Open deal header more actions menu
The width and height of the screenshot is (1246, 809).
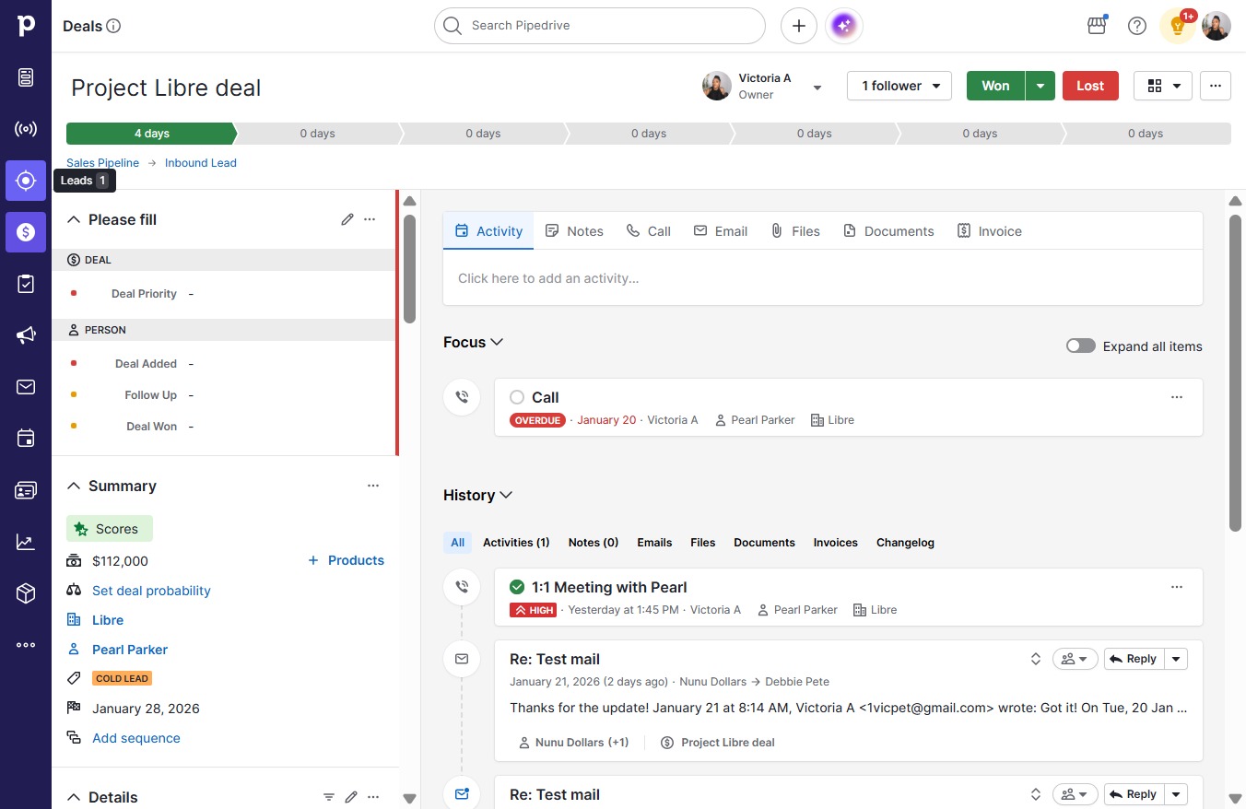[1216, 86]
